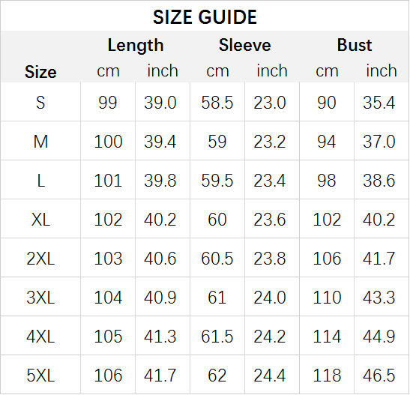Select the 5XL size row label
Viewport: 410px width, 395px height.
coord(40,376)
